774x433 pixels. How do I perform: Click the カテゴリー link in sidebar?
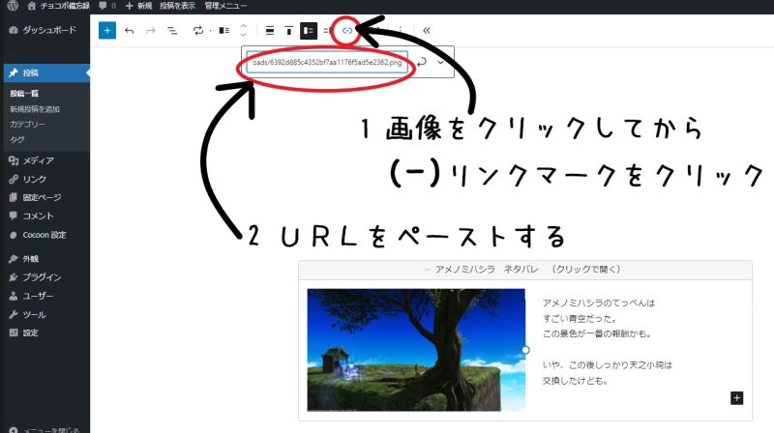point(27,125)
